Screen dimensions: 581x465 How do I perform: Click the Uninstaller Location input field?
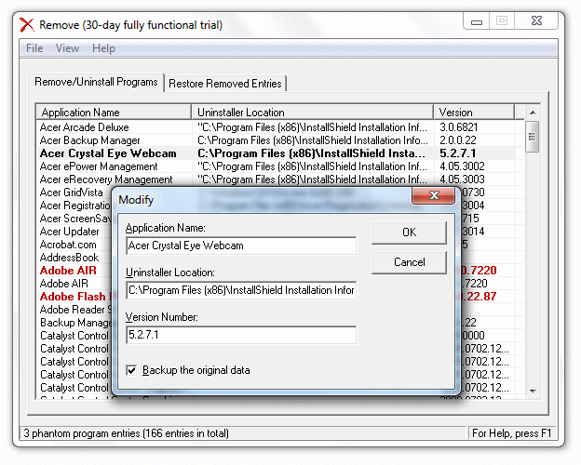click(x=241, y=290)
